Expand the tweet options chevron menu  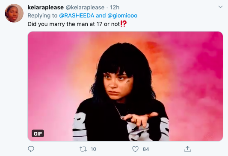pos(220,7)
